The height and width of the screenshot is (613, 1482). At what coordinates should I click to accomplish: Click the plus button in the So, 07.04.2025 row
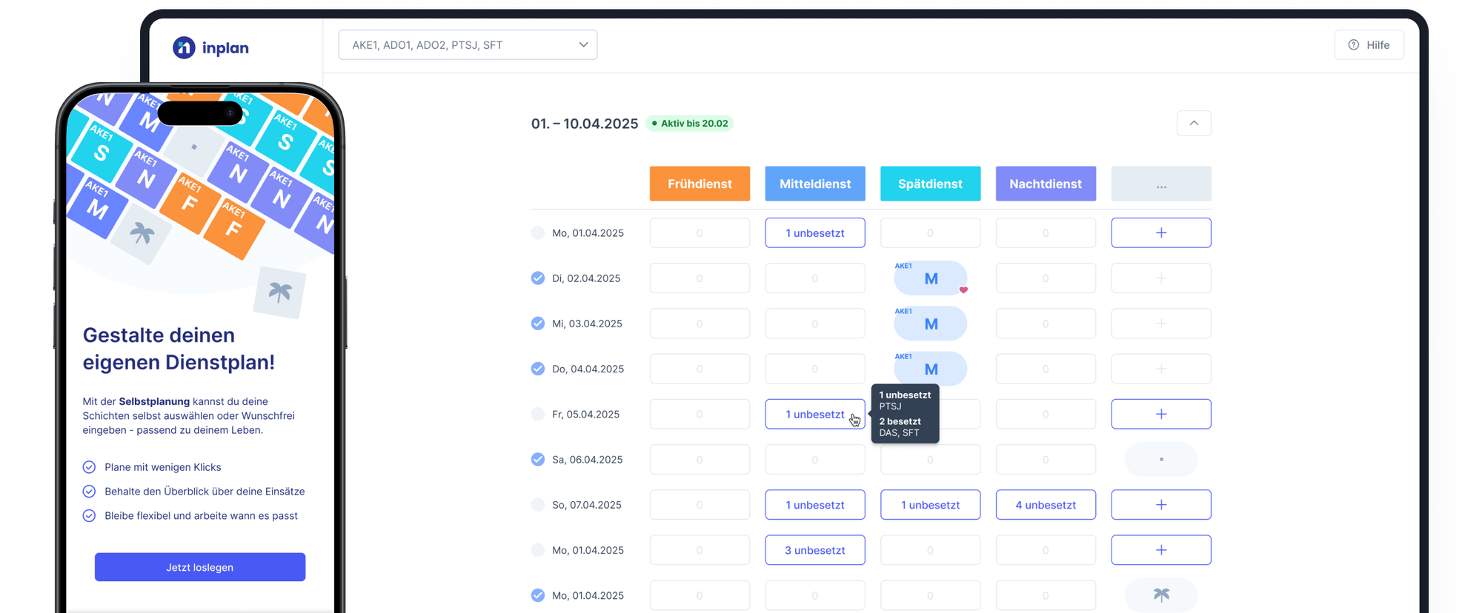pyautogui.click(x=1160, y=505)
